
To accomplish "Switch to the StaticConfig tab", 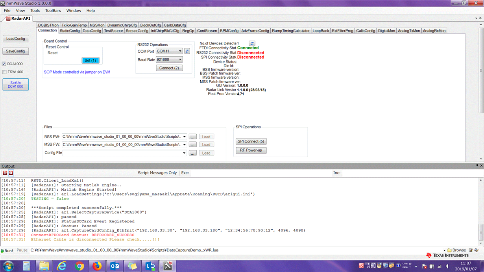I will coord(70,31).
